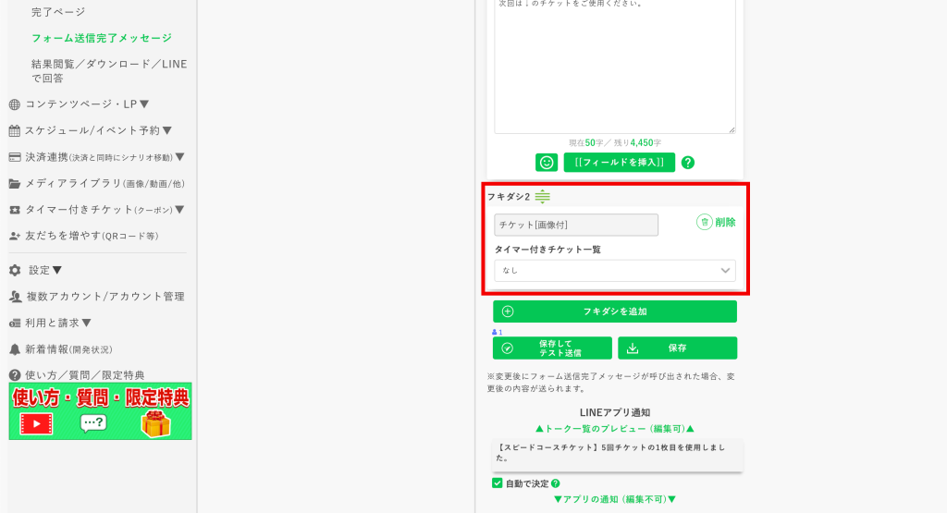Click the YouTube play icon in banner
947x513 pixels.
point(36,423)
